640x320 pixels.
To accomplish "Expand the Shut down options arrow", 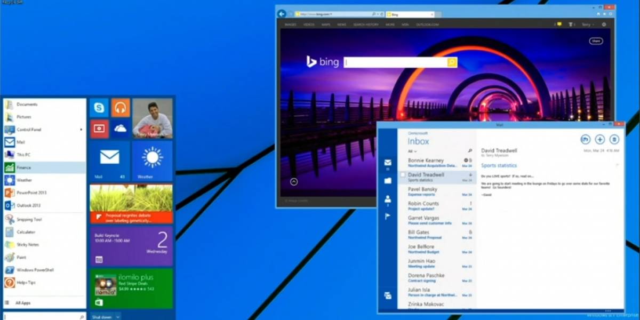I will [118, 317].
